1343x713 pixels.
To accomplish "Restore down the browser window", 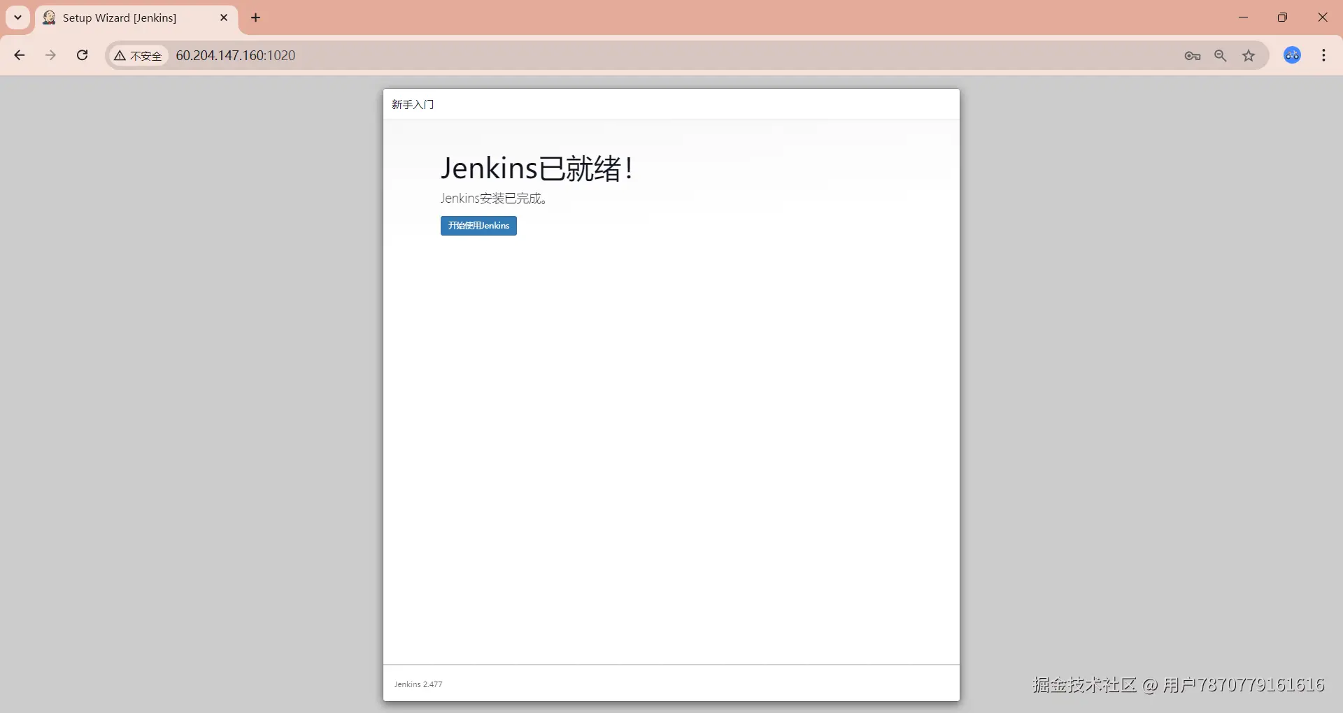I will coord(1282,17).
